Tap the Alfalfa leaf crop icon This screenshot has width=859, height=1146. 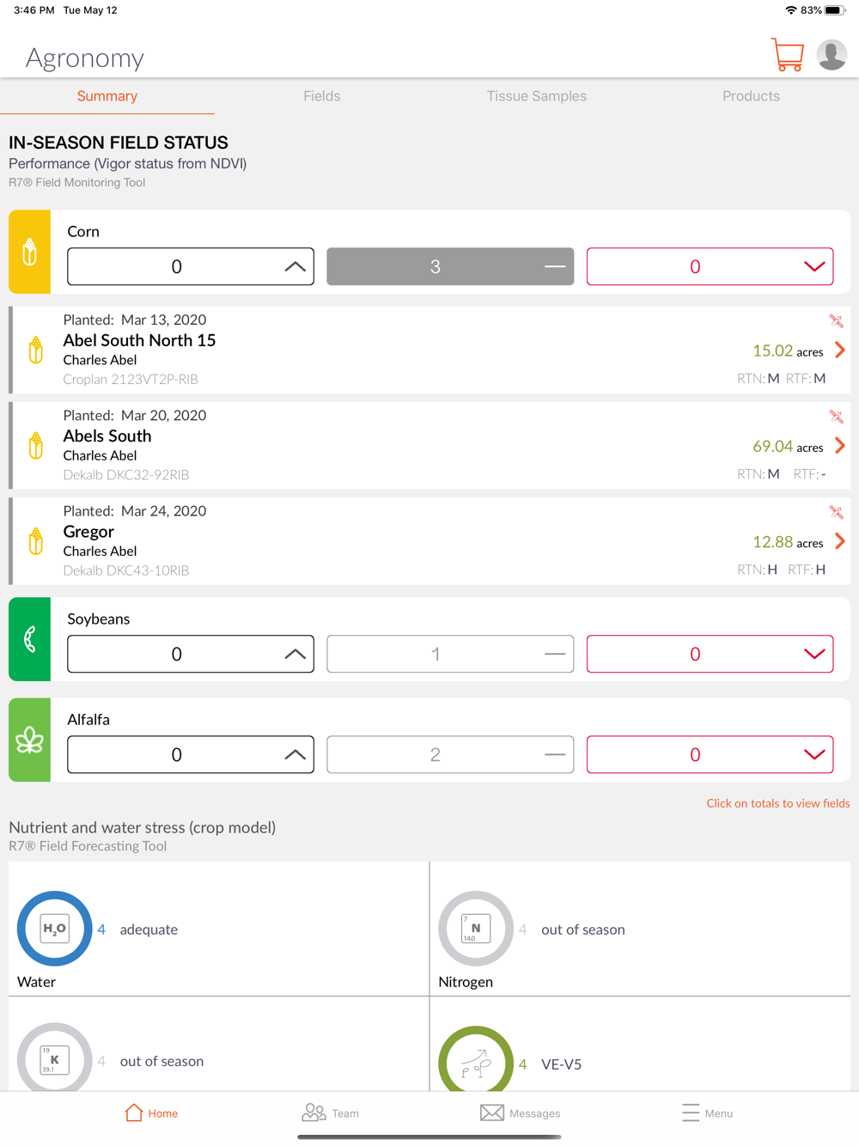click(29, 740)
